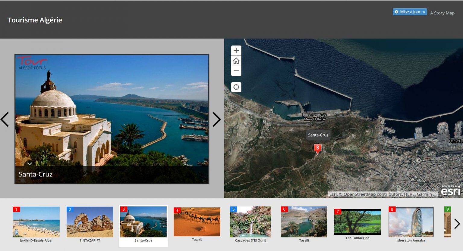463x251 pixels.
Task: Close the Mise à jour badge
Action: tap(424, 12)
